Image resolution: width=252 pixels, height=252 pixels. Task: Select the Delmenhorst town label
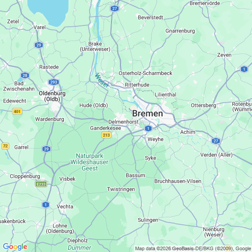pos(124,122)
